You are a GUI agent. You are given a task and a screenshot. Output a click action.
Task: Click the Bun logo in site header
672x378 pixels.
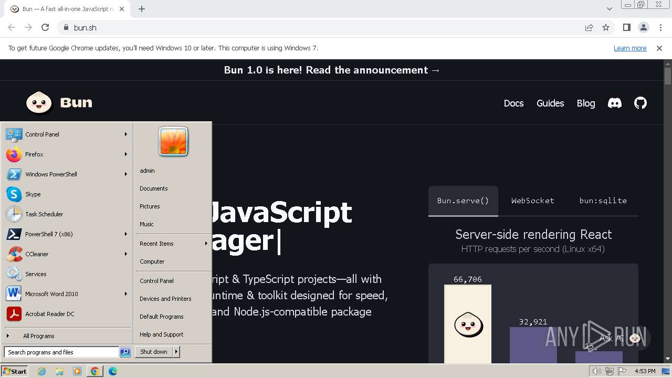pos(59,102)
